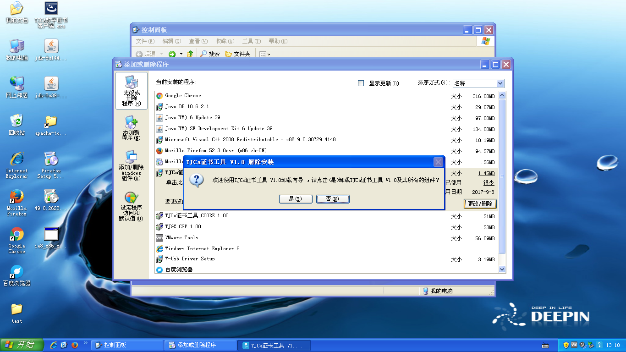
Task: Open 百度浏览器 desktop shortcut
Action: [x=16, y=275]
